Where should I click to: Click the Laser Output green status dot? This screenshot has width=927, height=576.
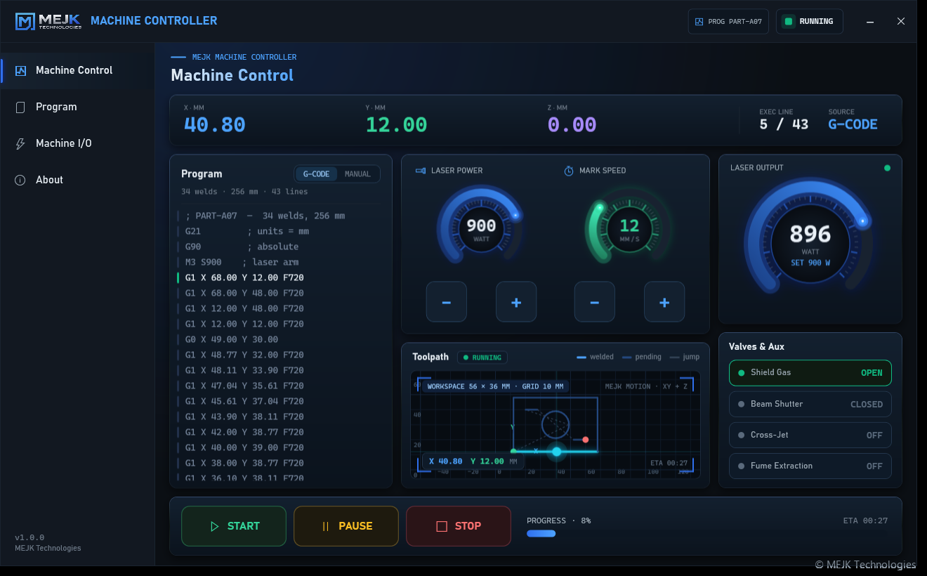pos(887,168)
